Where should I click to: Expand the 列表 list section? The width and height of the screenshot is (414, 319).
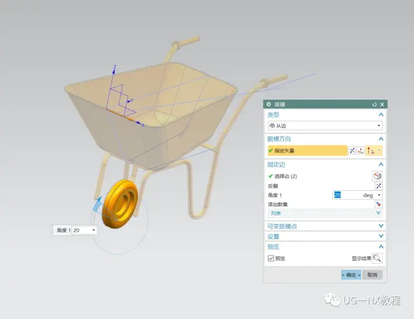[378, 214]
